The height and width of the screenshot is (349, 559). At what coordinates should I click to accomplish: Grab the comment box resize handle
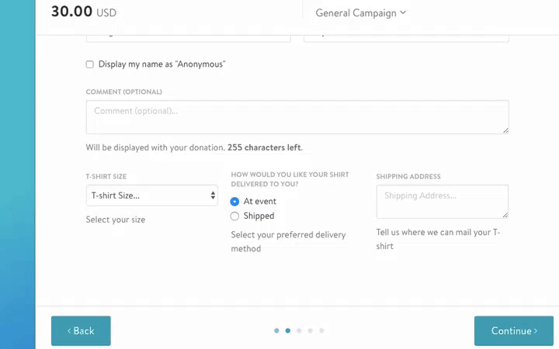[505, 130]
